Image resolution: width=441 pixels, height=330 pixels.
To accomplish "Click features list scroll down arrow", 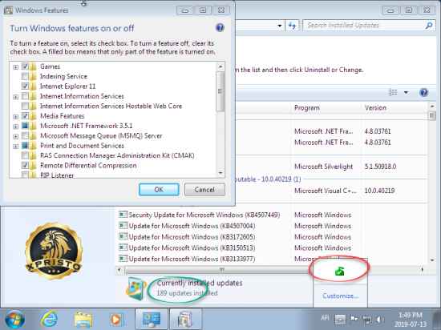I will [220, 173].
